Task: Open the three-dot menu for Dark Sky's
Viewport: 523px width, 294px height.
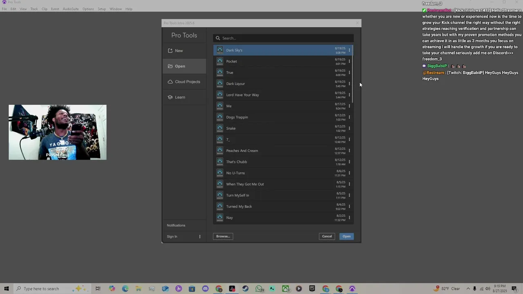Action: tap(349, 50)
